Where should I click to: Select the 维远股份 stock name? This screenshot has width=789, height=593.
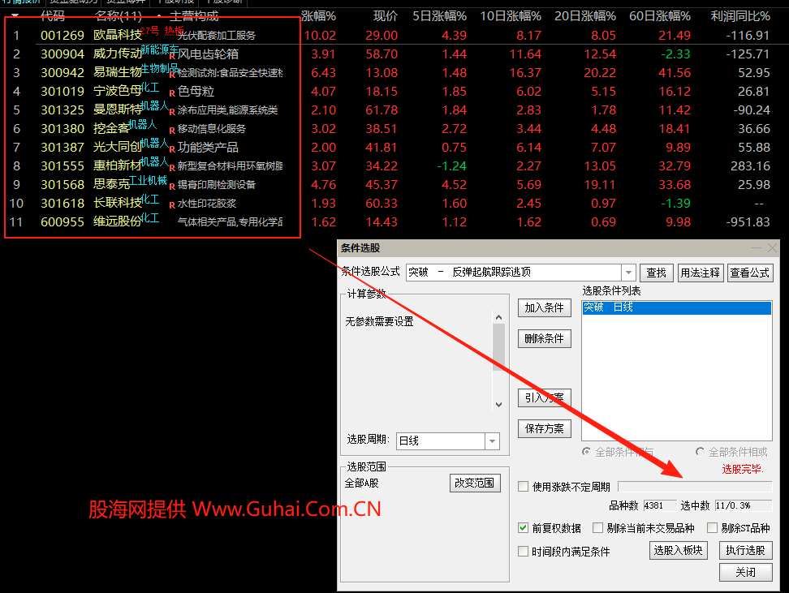pos(118,221)
